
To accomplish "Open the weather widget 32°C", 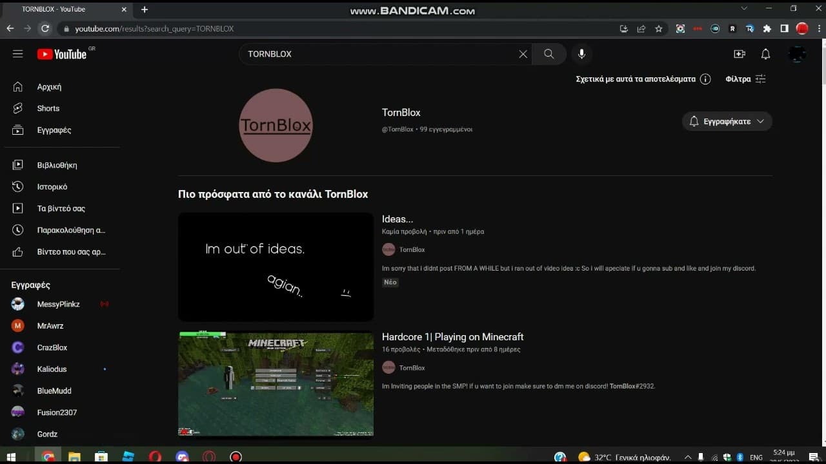I will click(625, 458).
